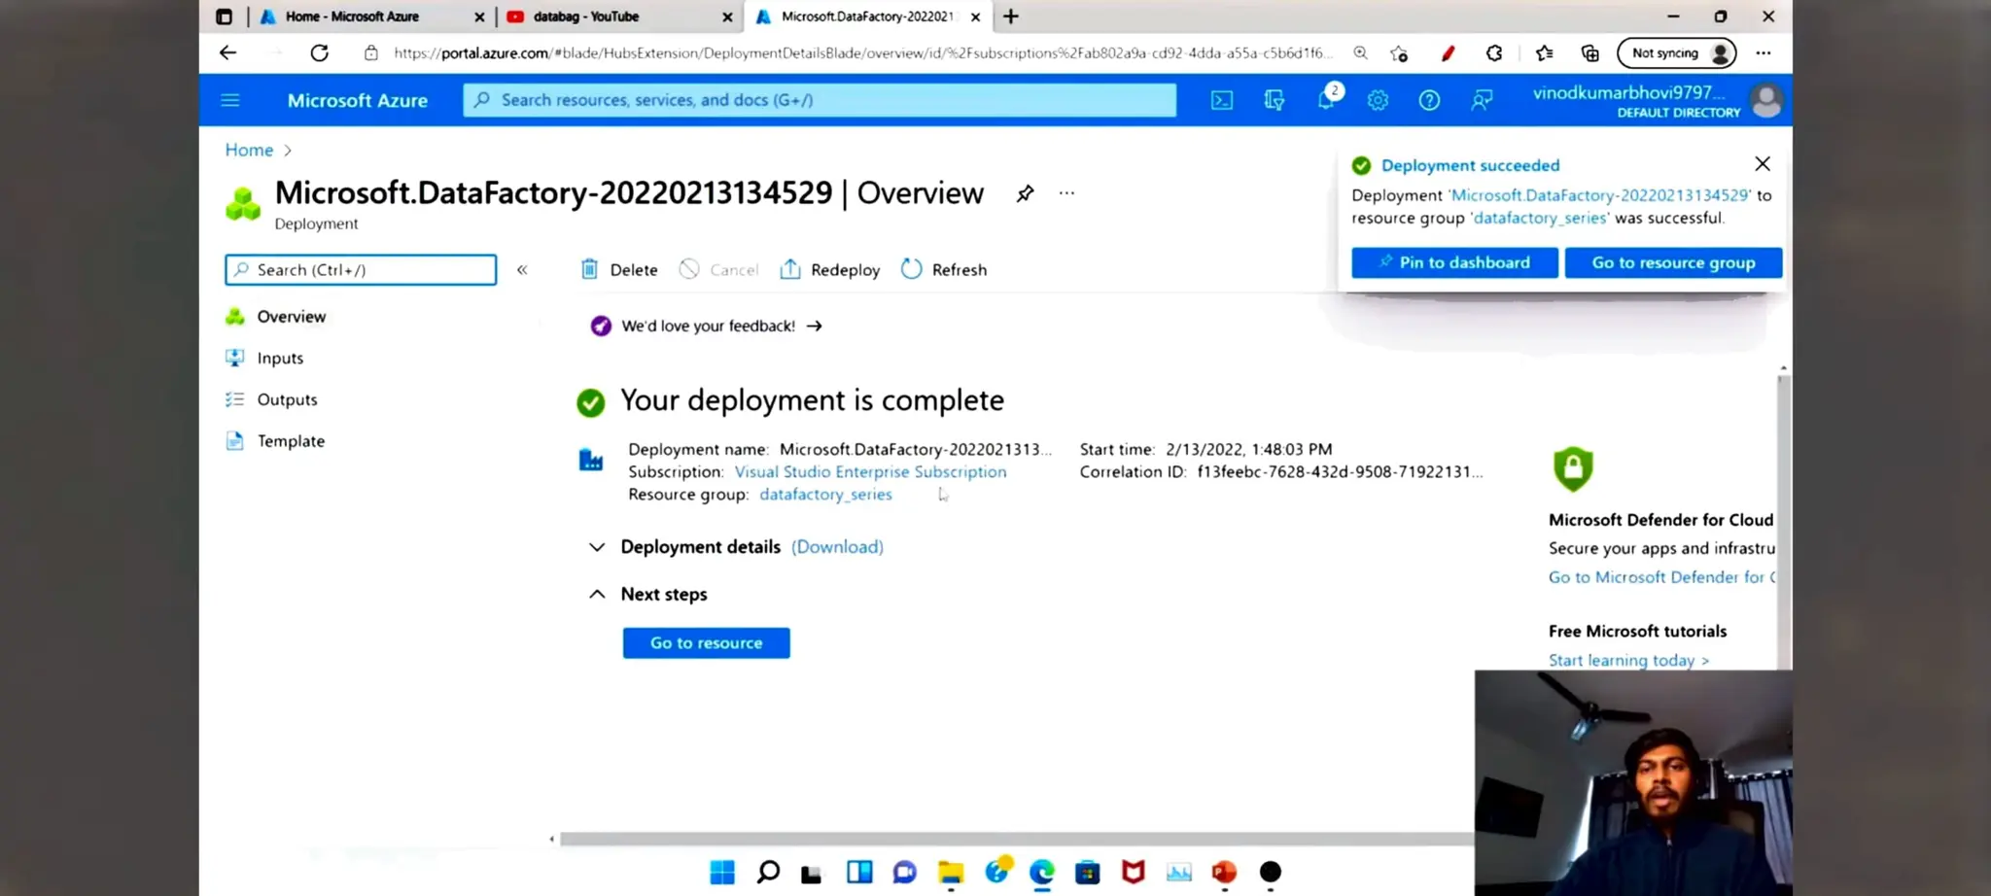The width and height of the screenshot is (1991, 896).
Task: Dismiss the Deployment succeeded notification
Action: coord(1763,164)
